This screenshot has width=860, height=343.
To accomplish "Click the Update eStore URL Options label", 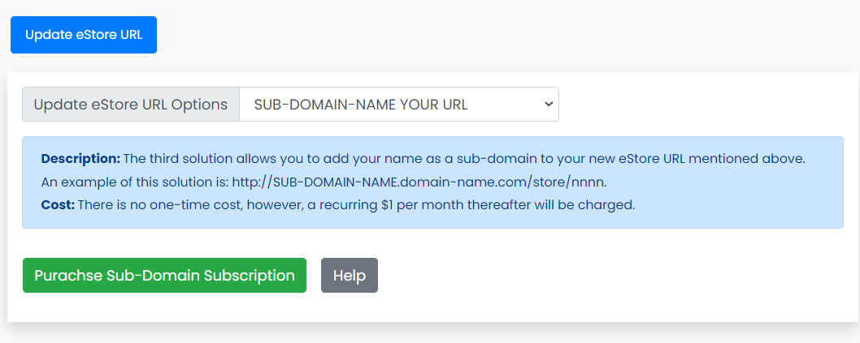I will pyautogui.click(x=131, y=105).
